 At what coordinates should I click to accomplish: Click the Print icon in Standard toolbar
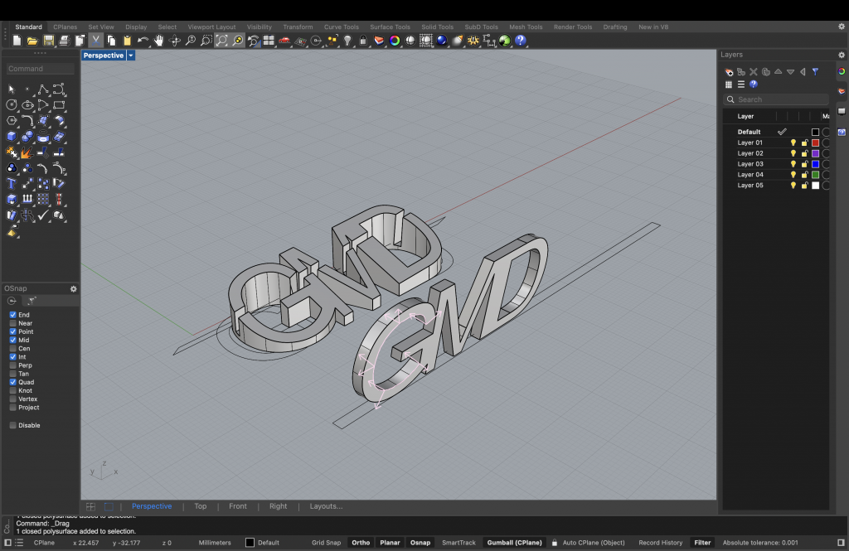(x=65, y=41)
